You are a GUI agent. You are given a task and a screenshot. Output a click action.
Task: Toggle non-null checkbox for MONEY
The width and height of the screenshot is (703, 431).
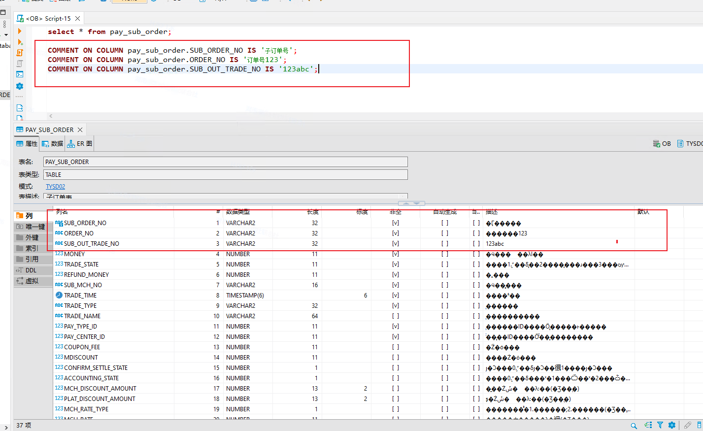point(395,254)
